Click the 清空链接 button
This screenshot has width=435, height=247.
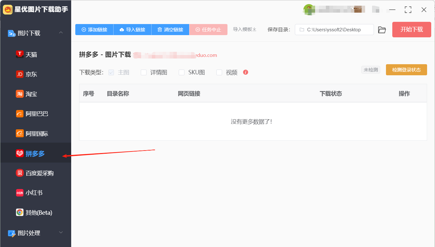(x=170, y=29)
